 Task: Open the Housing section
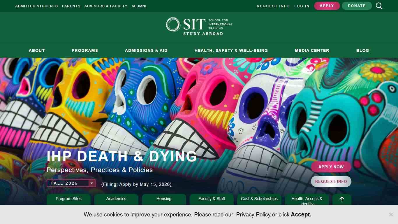click(164, 199)
